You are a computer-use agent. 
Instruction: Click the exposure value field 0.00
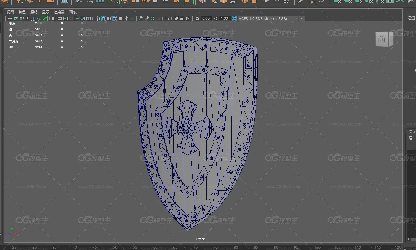coord(206,18)
